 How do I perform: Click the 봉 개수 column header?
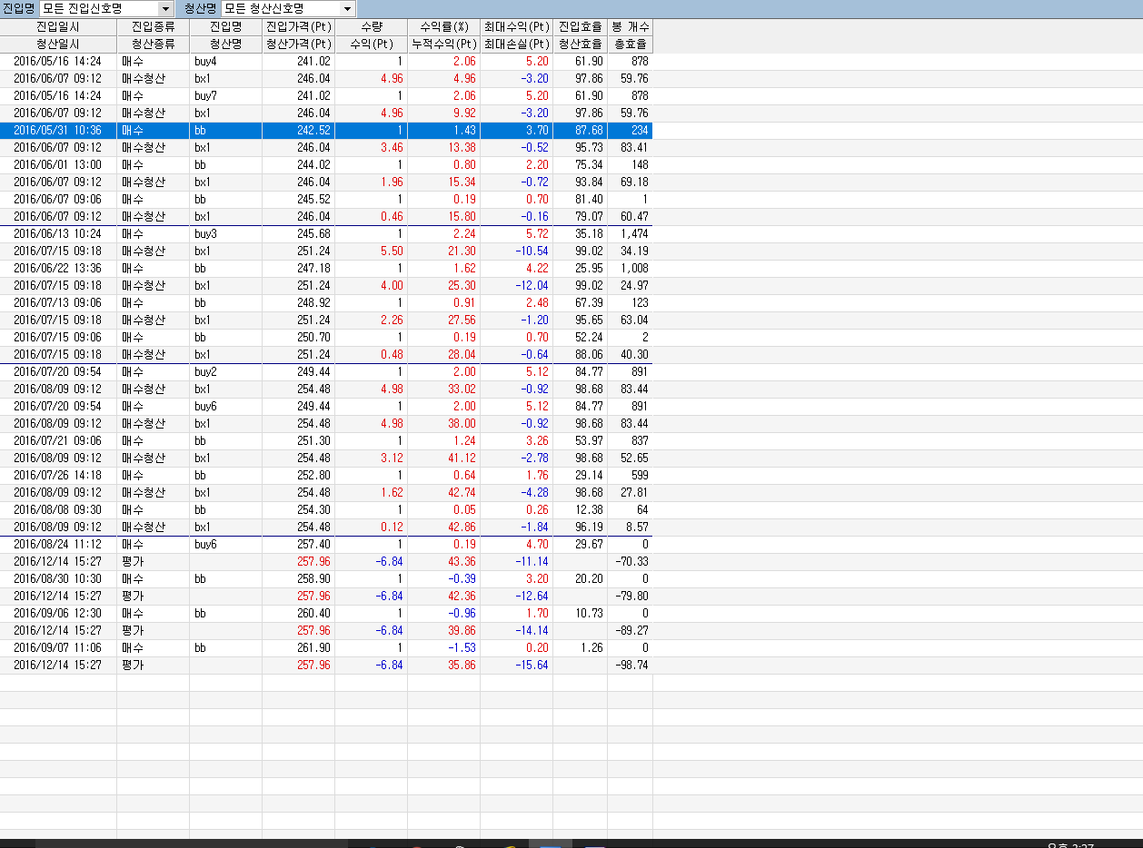(630, 27)
